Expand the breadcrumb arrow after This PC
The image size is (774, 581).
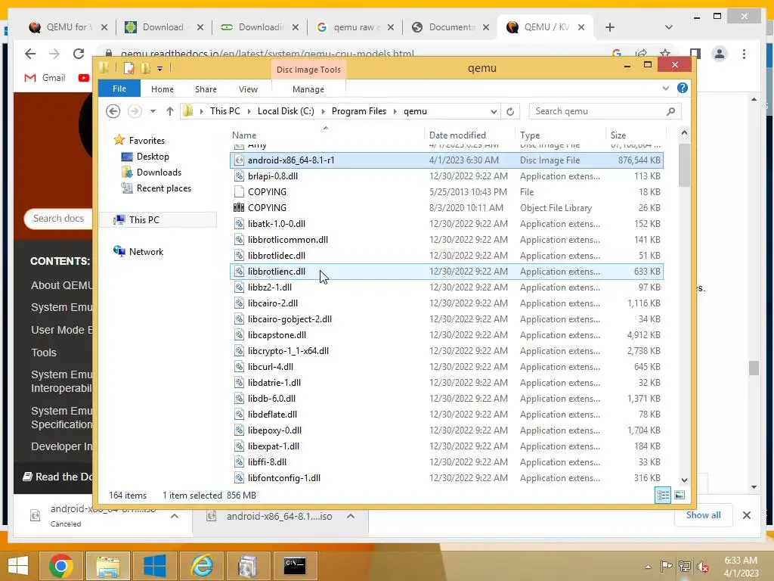[248, 111]
